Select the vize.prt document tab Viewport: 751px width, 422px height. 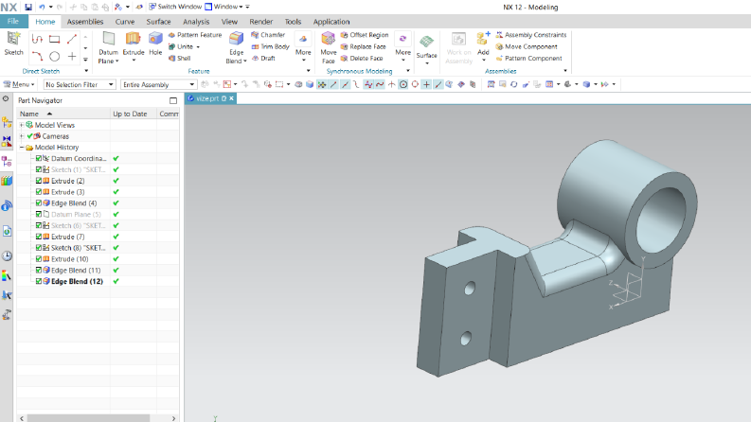click(211, 98)
